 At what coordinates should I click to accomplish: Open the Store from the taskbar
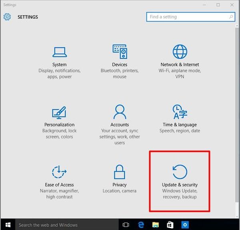click(170, 225)
